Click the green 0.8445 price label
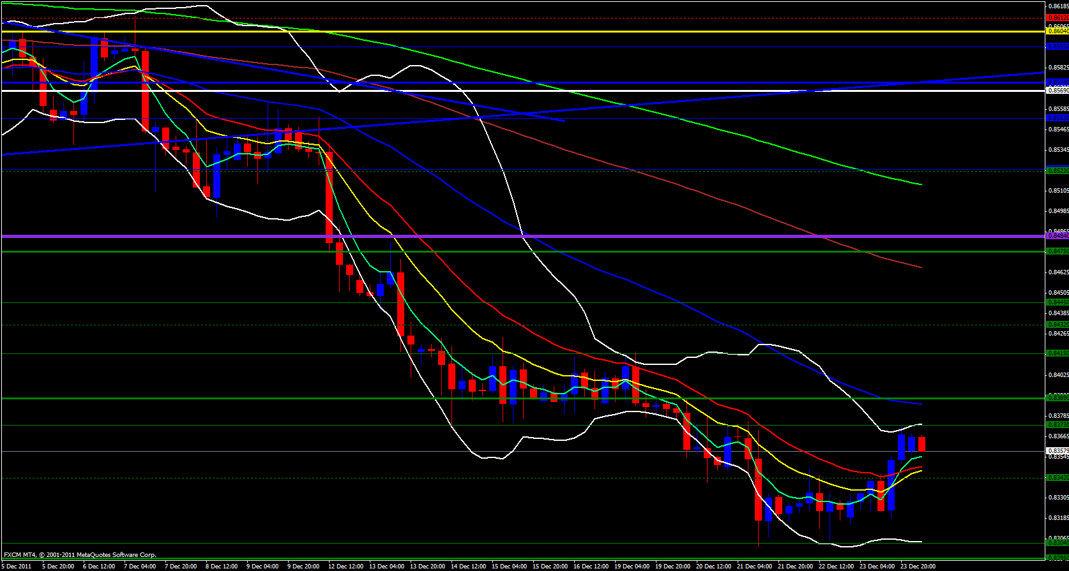 coord(1057,302)
